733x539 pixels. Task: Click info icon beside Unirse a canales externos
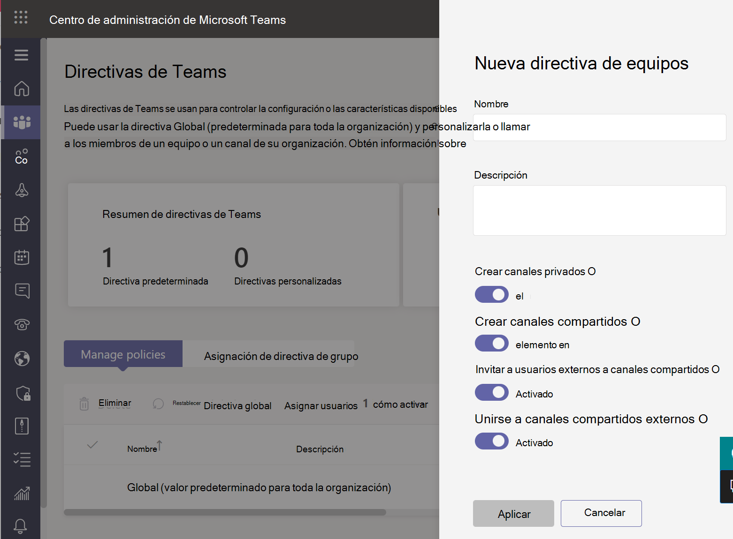[x=703, y=419]
